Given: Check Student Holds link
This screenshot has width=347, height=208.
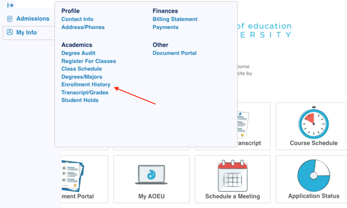Looking at the screenshot, I should tap(80, 100).
